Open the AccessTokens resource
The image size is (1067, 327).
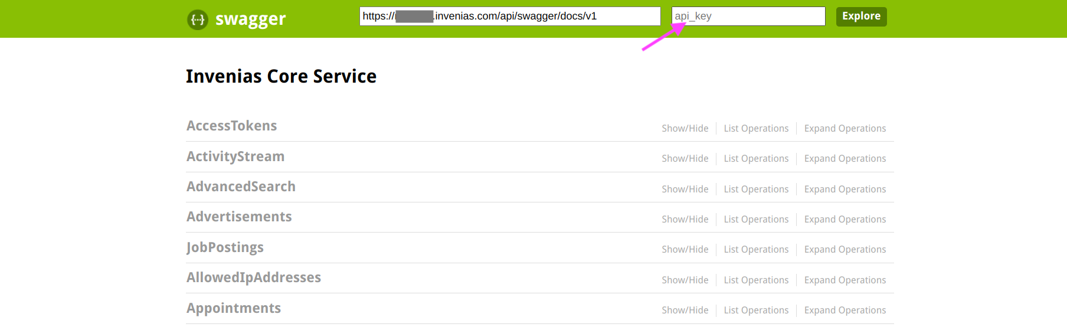coord(232,126)
